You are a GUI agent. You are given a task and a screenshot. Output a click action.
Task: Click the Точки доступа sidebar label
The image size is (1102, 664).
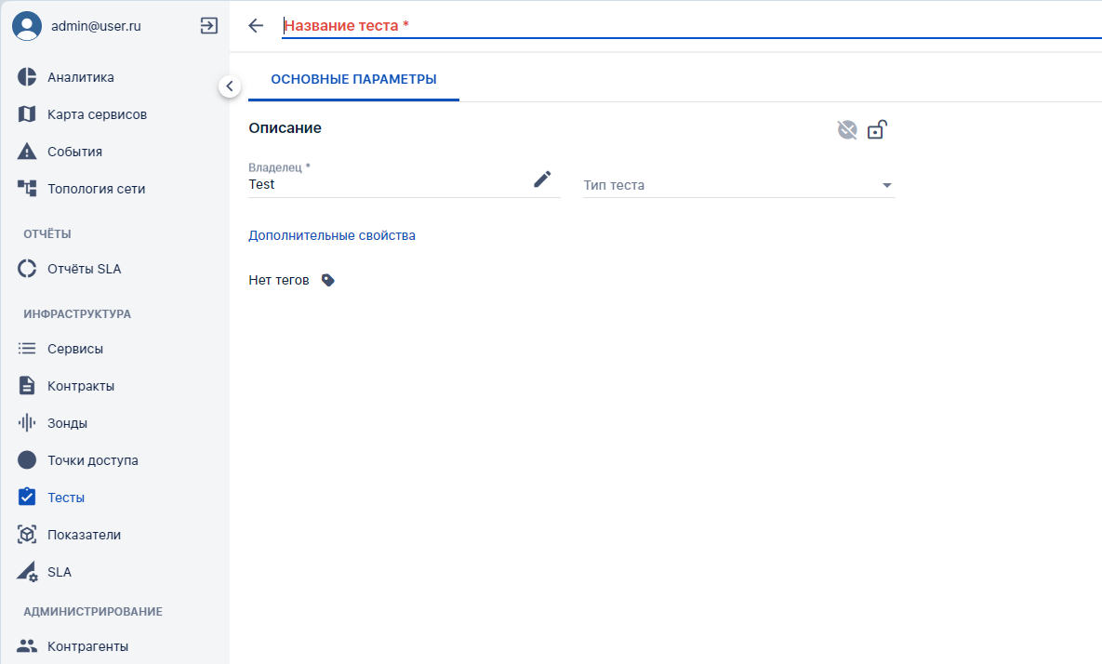pos(93,461)
